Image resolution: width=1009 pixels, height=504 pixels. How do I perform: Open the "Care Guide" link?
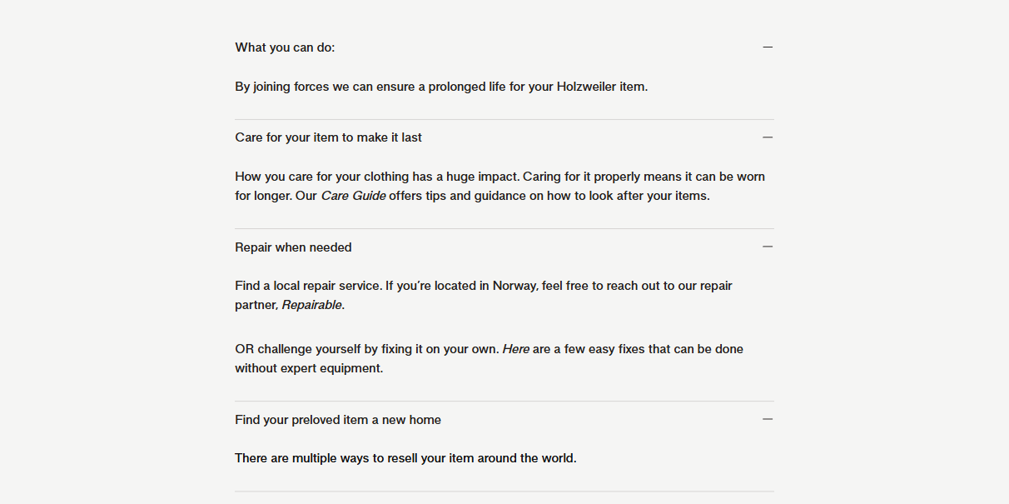pos(353,197)
